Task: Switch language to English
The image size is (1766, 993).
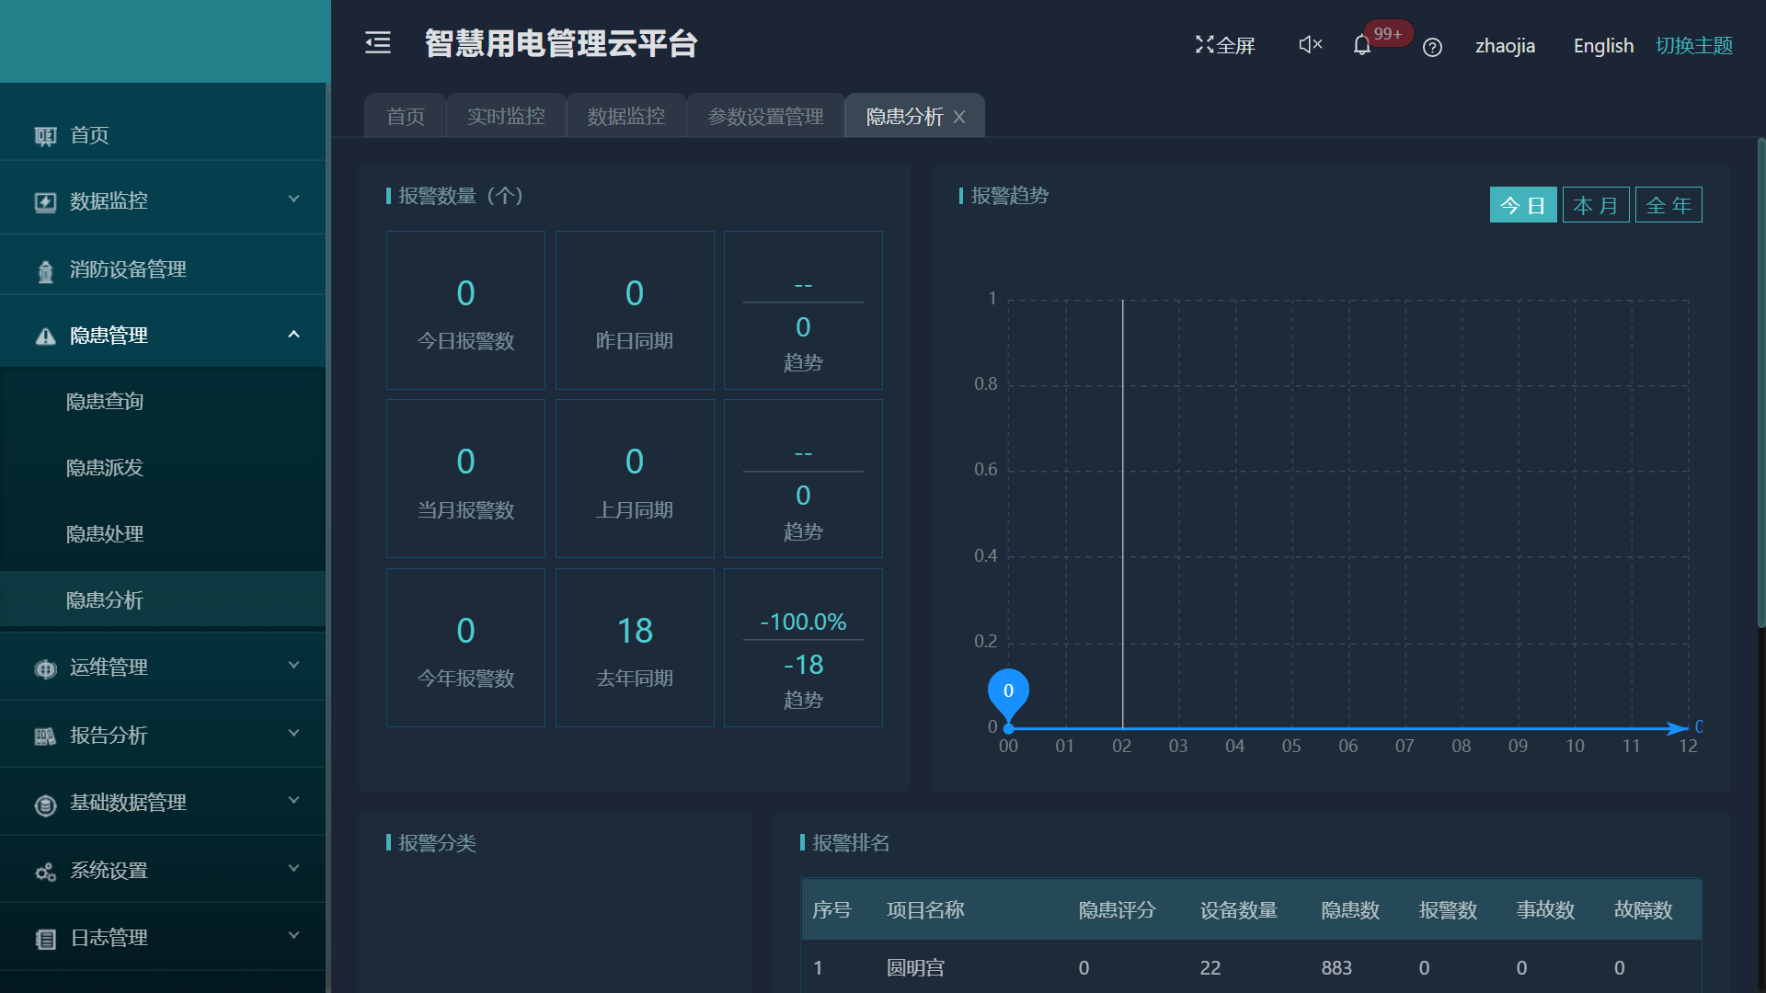Action: 1603,46
